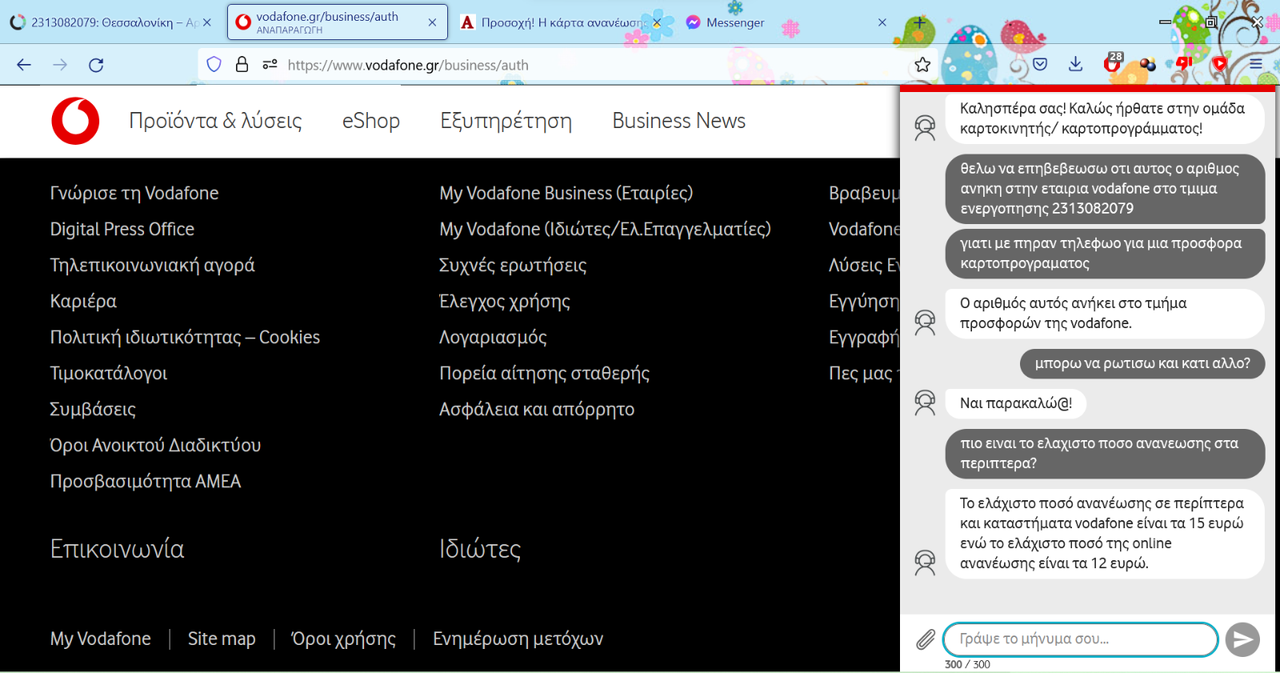The height and width of the screenshot is (673, 1280).
Task: Open the Digital Press Office link
Action: (122, 229)
